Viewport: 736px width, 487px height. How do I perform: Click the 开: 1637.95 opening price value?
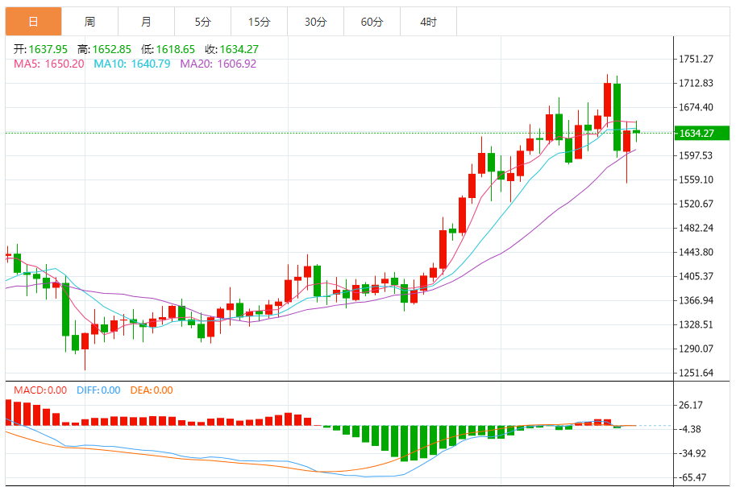pyautogui.click(x=41, y=49)
